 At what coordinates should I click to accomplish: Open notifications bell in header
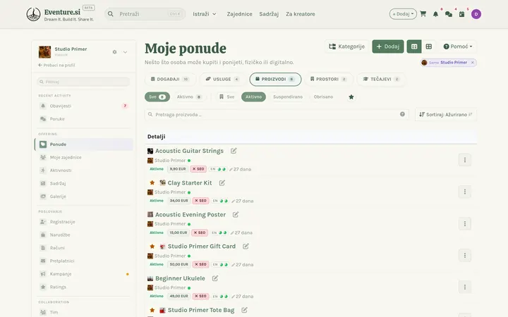click(x=435, y=14)
